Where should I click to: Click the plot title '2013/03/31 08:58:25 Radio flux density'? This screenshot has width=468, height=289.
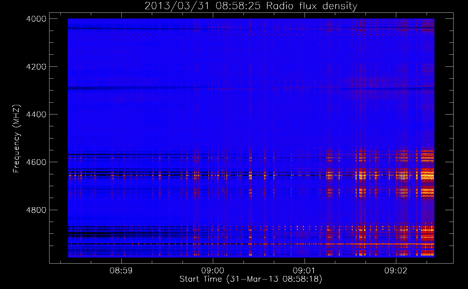(251, 6)
